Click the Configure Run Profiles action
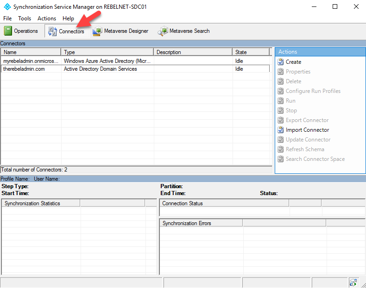Image resolution: width=366 pixels, height=288 pixels. coord(313,91)
